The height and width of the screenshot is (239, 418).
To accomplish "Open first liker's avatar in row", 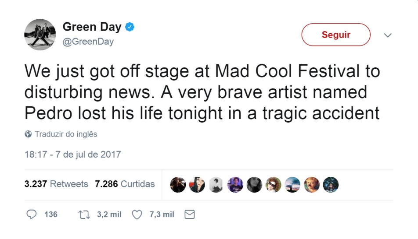I will coord(178,185).
